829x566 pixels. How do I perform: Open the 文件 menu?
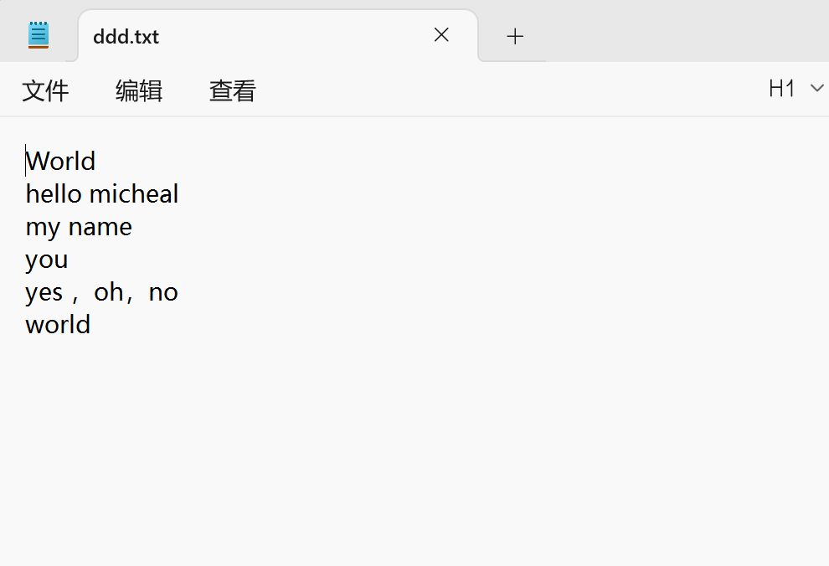tap(45, 90)
